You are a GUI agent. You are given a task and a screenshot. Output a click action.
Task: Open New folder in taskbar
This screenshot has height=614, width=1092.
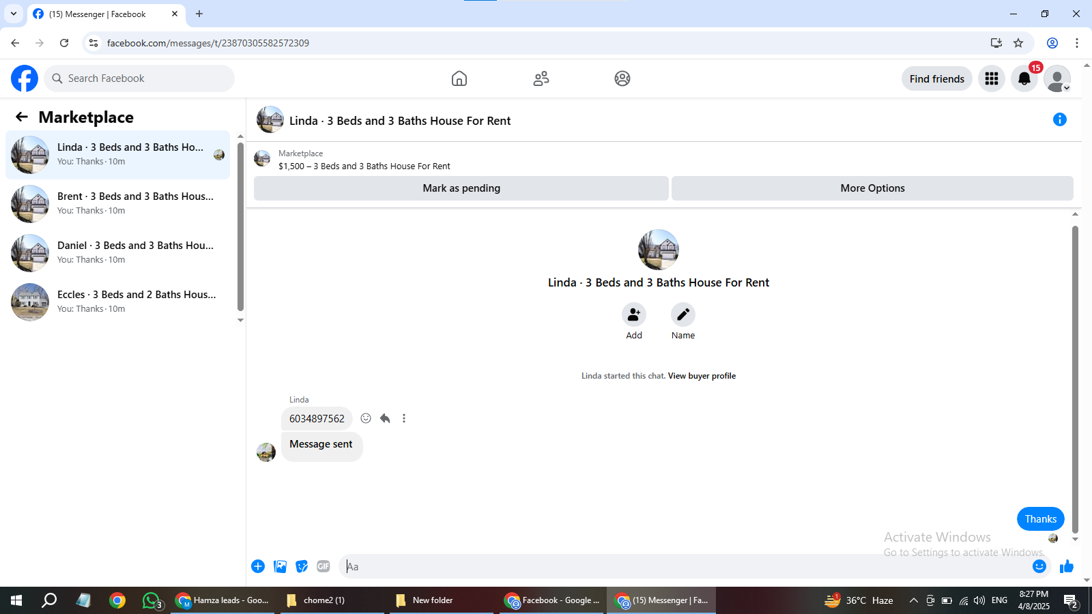coord(442,600)
